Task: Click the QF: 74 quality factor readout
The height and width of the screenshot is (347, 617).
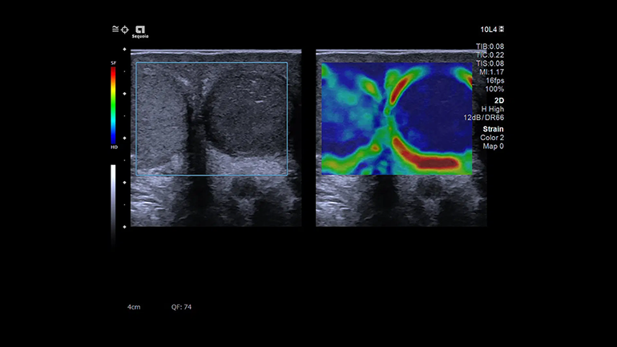Action: [x=181, y=307]
